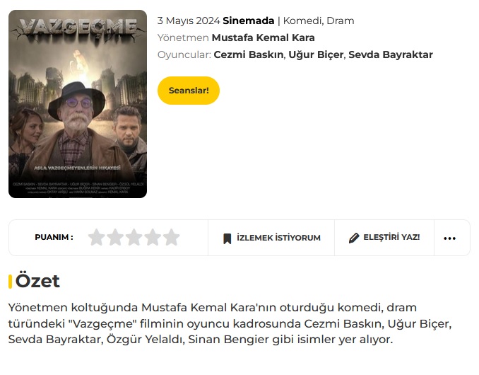Click the Sinemada status label
Viewport: 479px width, 375px height.
(249, 21)
